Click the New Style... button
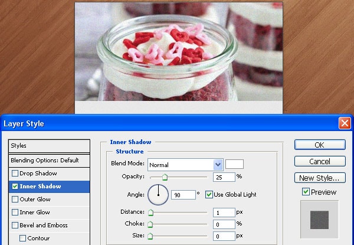 coord(320,178)
